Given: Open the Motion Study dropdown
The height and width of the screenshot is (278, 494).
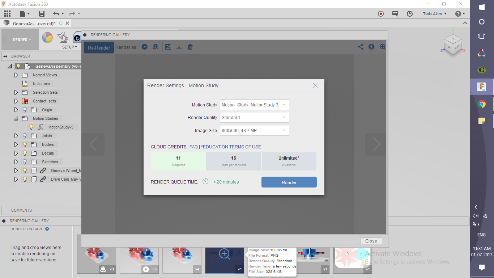Looking at the screenshot, I should coord(255,105).
